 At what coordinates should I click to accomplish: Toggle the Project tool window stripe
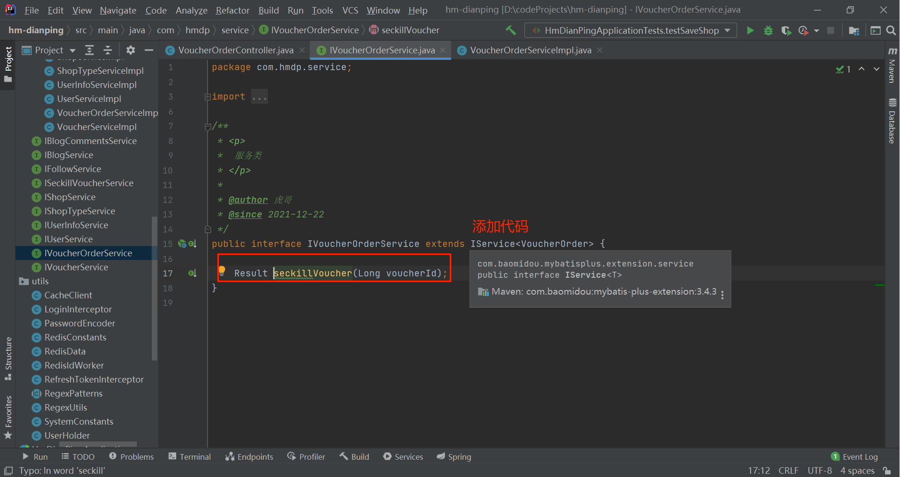[x=8, y=65]
